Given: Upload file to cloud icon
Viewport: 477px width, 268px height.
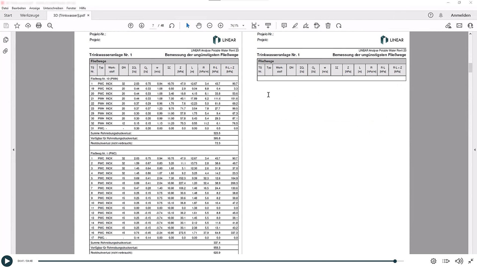Looking at the screenshot, I should pos(28,26).
